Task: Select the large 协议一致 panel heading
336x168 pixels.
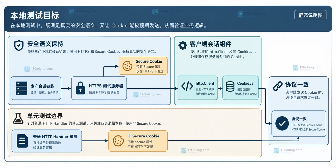Action: (x=297, y=84)
